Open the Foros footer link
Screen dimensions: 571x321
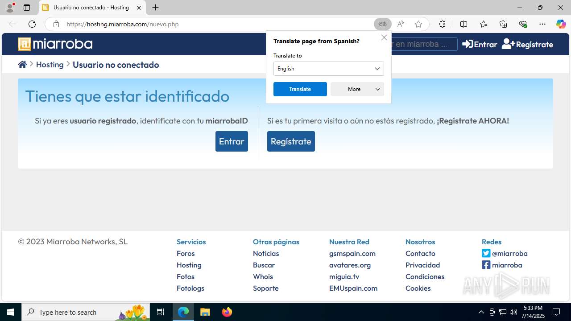click(x=186, y=253)
